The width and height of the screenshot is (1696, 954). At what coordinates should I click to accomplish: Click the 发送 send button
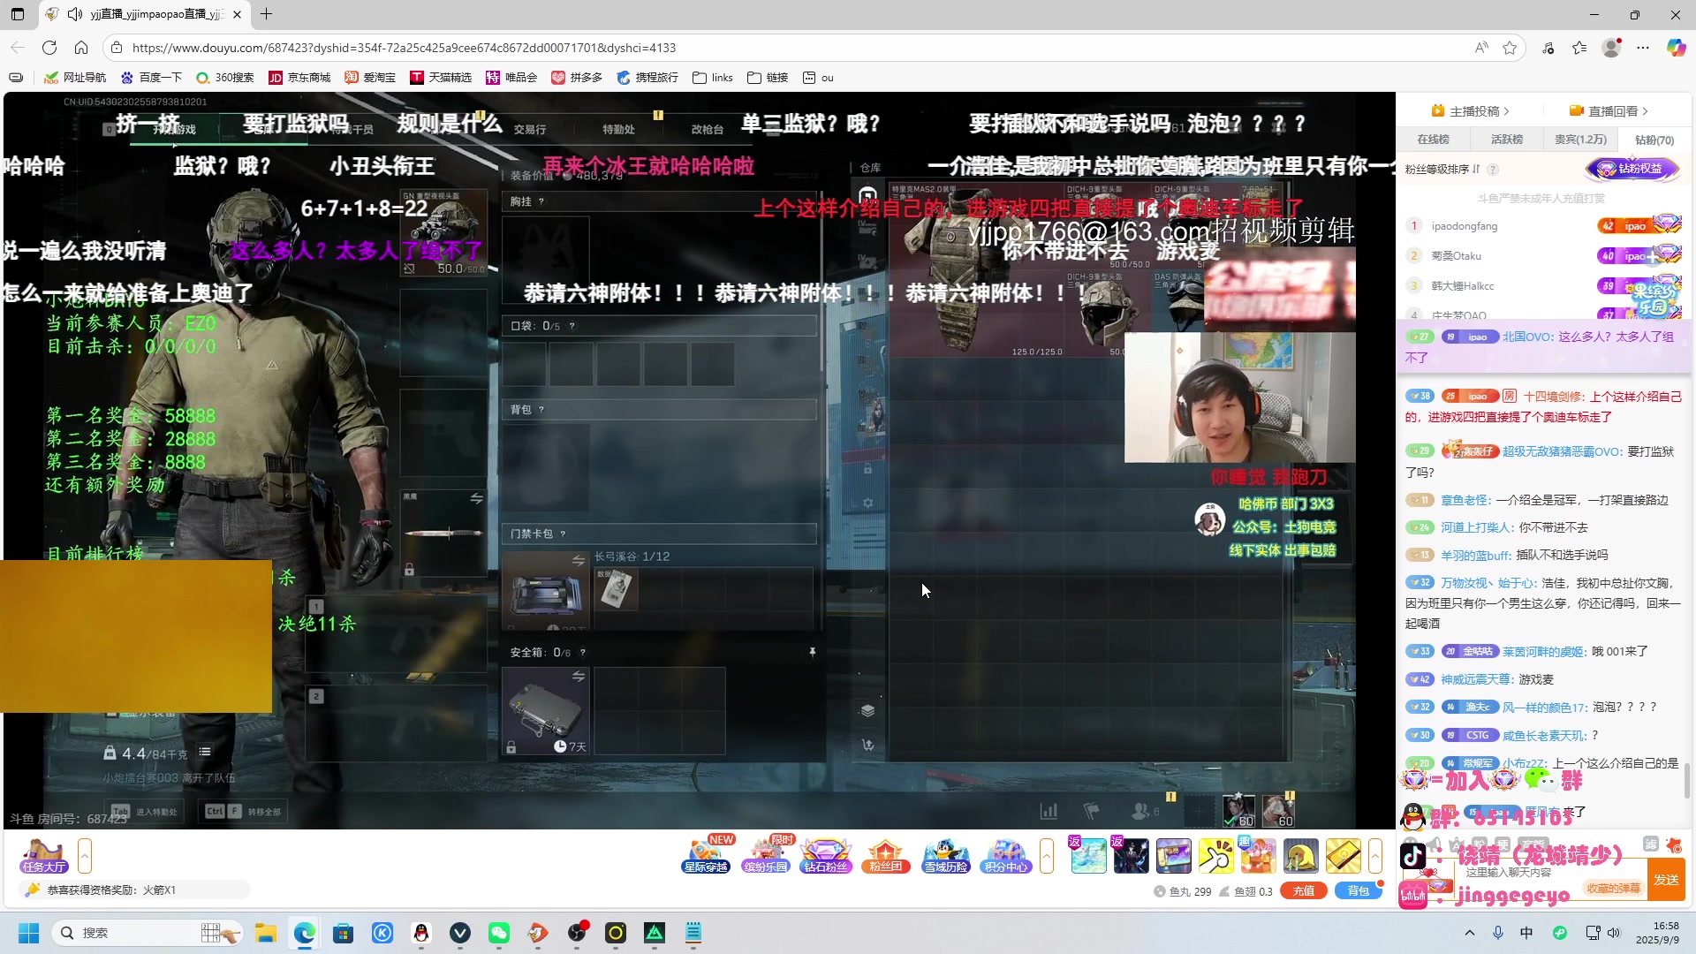[x=1666, y=880]
